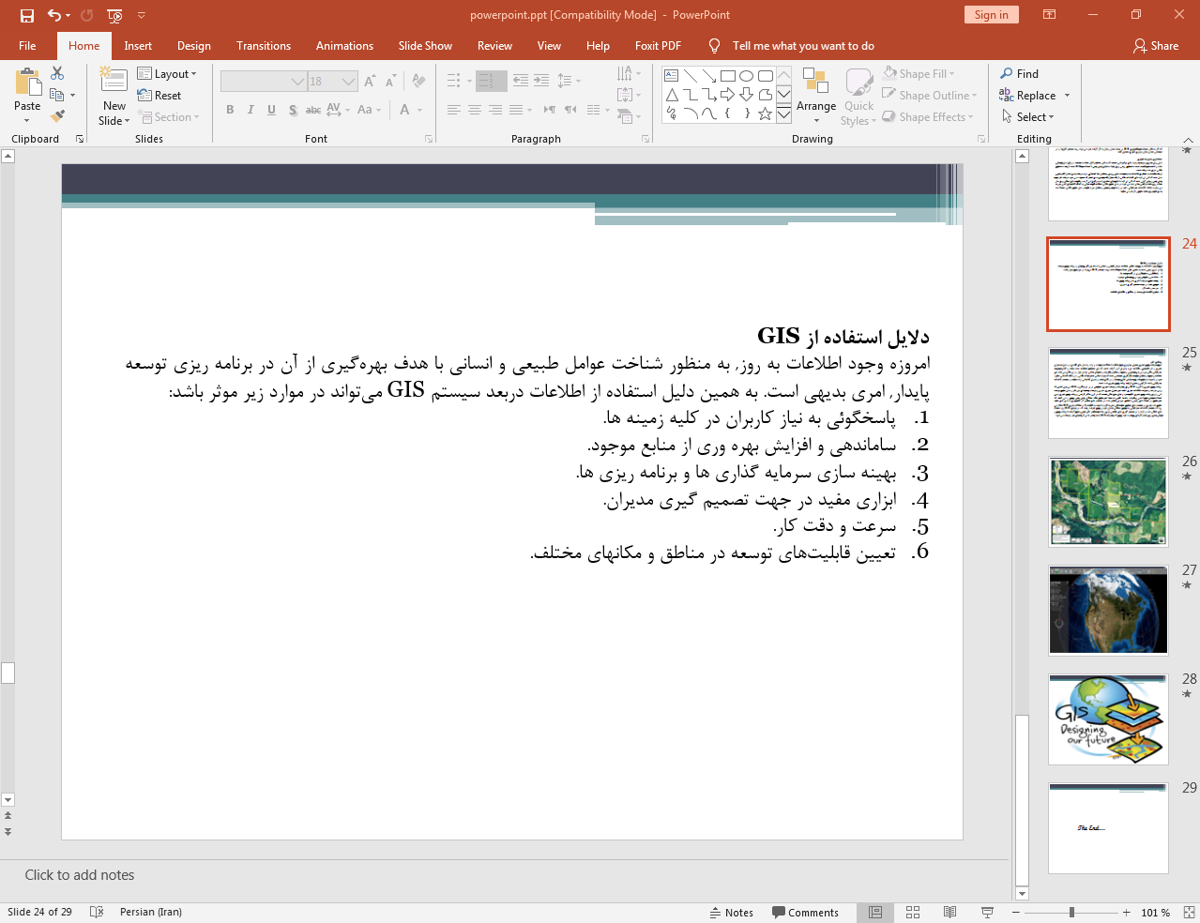Switch to the Insert tab
Image resolution: width=1200 pixels, height=923 pixels.
pyautogui.click(x=138, y=45)
